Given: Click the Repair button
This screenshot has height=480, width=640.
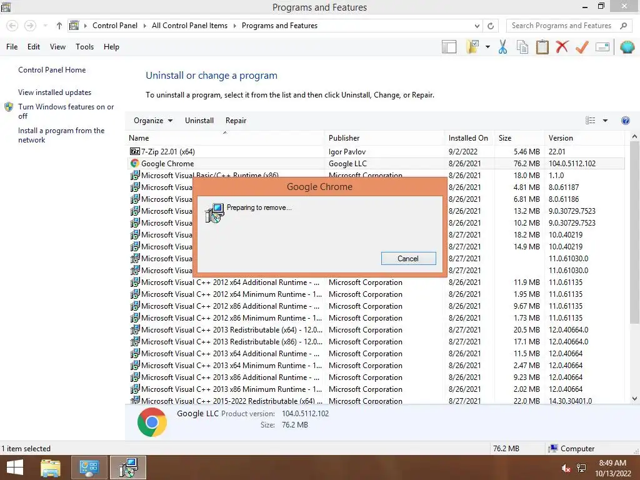Looking at the screenshot, I should coord(236,121).
